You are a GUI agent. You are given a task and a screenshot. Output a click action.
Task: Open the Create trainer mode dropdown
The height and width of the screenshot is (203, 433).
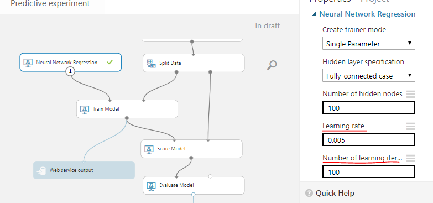point(369,44)
